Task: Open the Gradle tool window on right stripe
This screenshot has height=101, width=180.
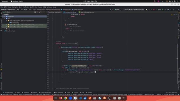Action: 179,25
